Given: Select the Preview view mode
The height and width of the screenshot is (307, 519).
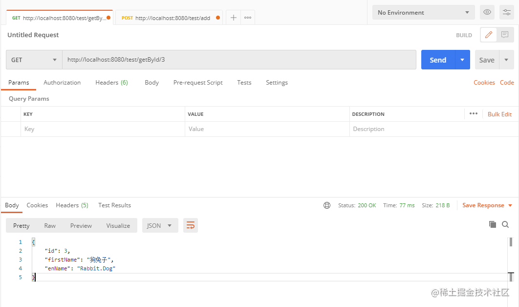Looking at the screenshot, I should click(81, 225).
